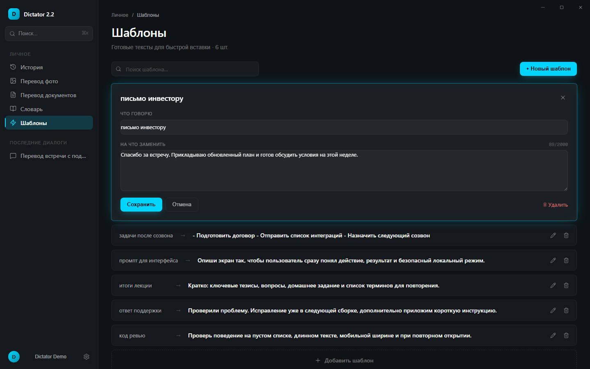590x369 pixels.
Task: Focus the "Поиск шаблона..." search field
Action: pos(185,69)
